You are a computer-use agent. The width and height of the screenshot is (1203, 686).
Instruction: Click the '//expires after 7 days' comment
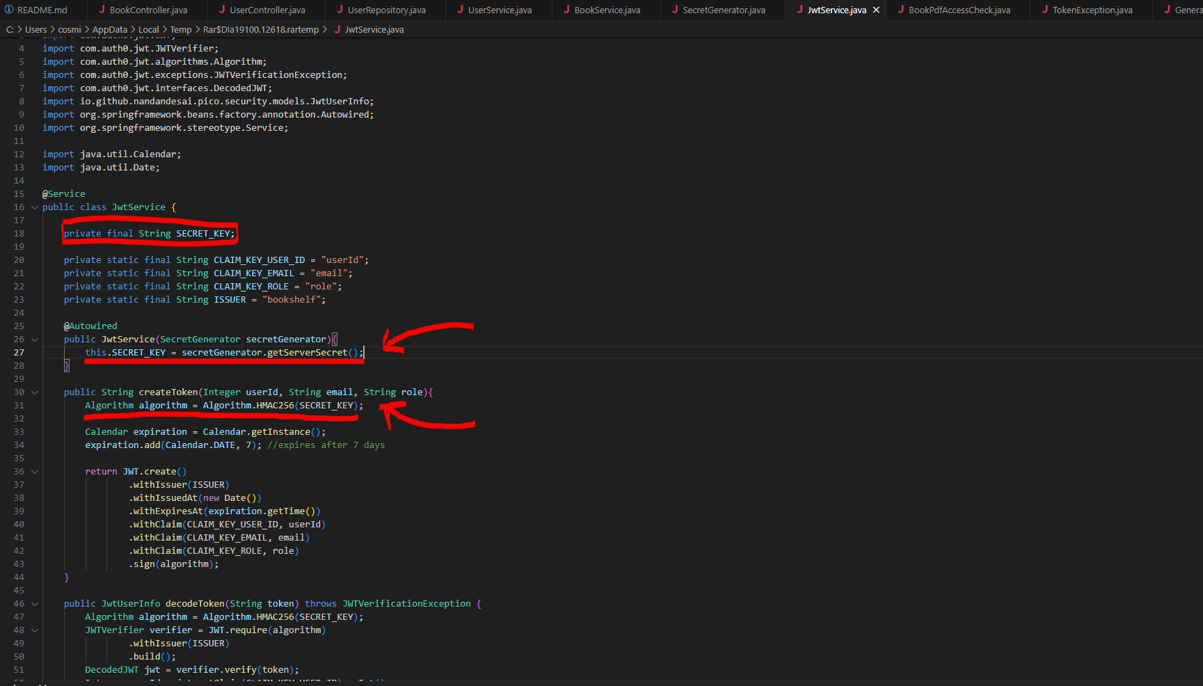pyautogui.click(x=326, y=445)
